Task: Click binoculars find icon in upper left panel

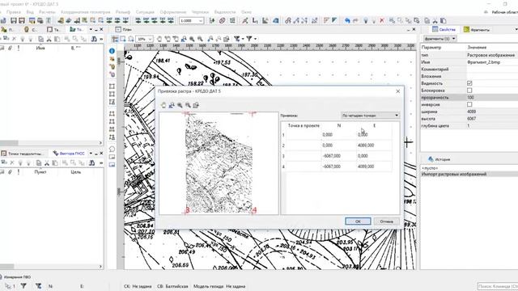Action: point(94,39)
